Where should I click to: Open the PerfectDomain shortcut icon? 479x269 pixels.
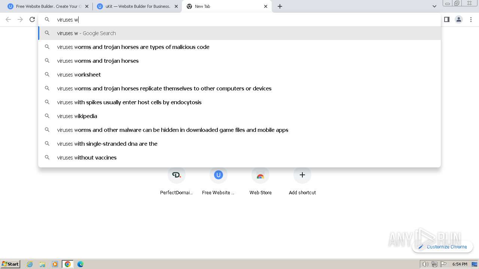tap(177, 175)
